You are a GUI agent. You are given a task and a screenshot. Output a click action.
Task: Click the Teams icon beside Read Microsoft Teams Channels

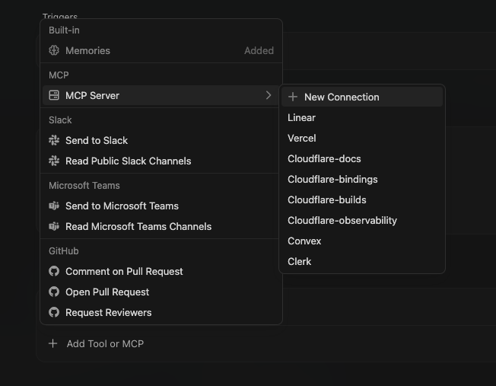(54, 226)
